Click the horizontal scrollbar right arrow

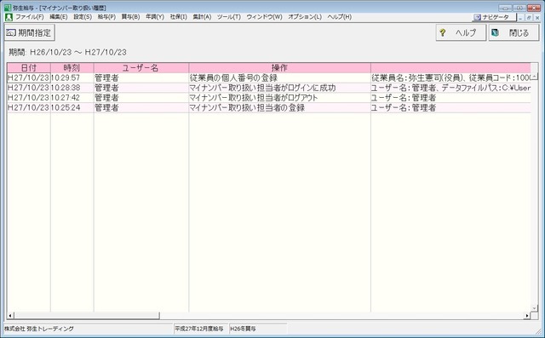tap(527, 315)
